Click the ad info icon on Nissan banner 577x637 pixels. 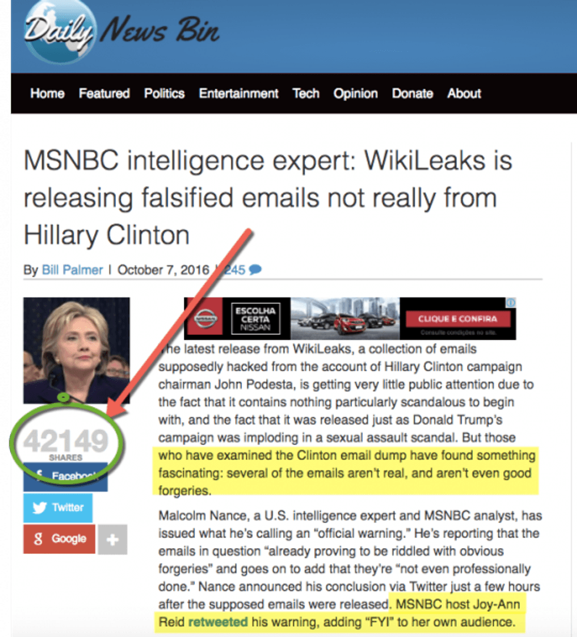click(x=511, y=302)
